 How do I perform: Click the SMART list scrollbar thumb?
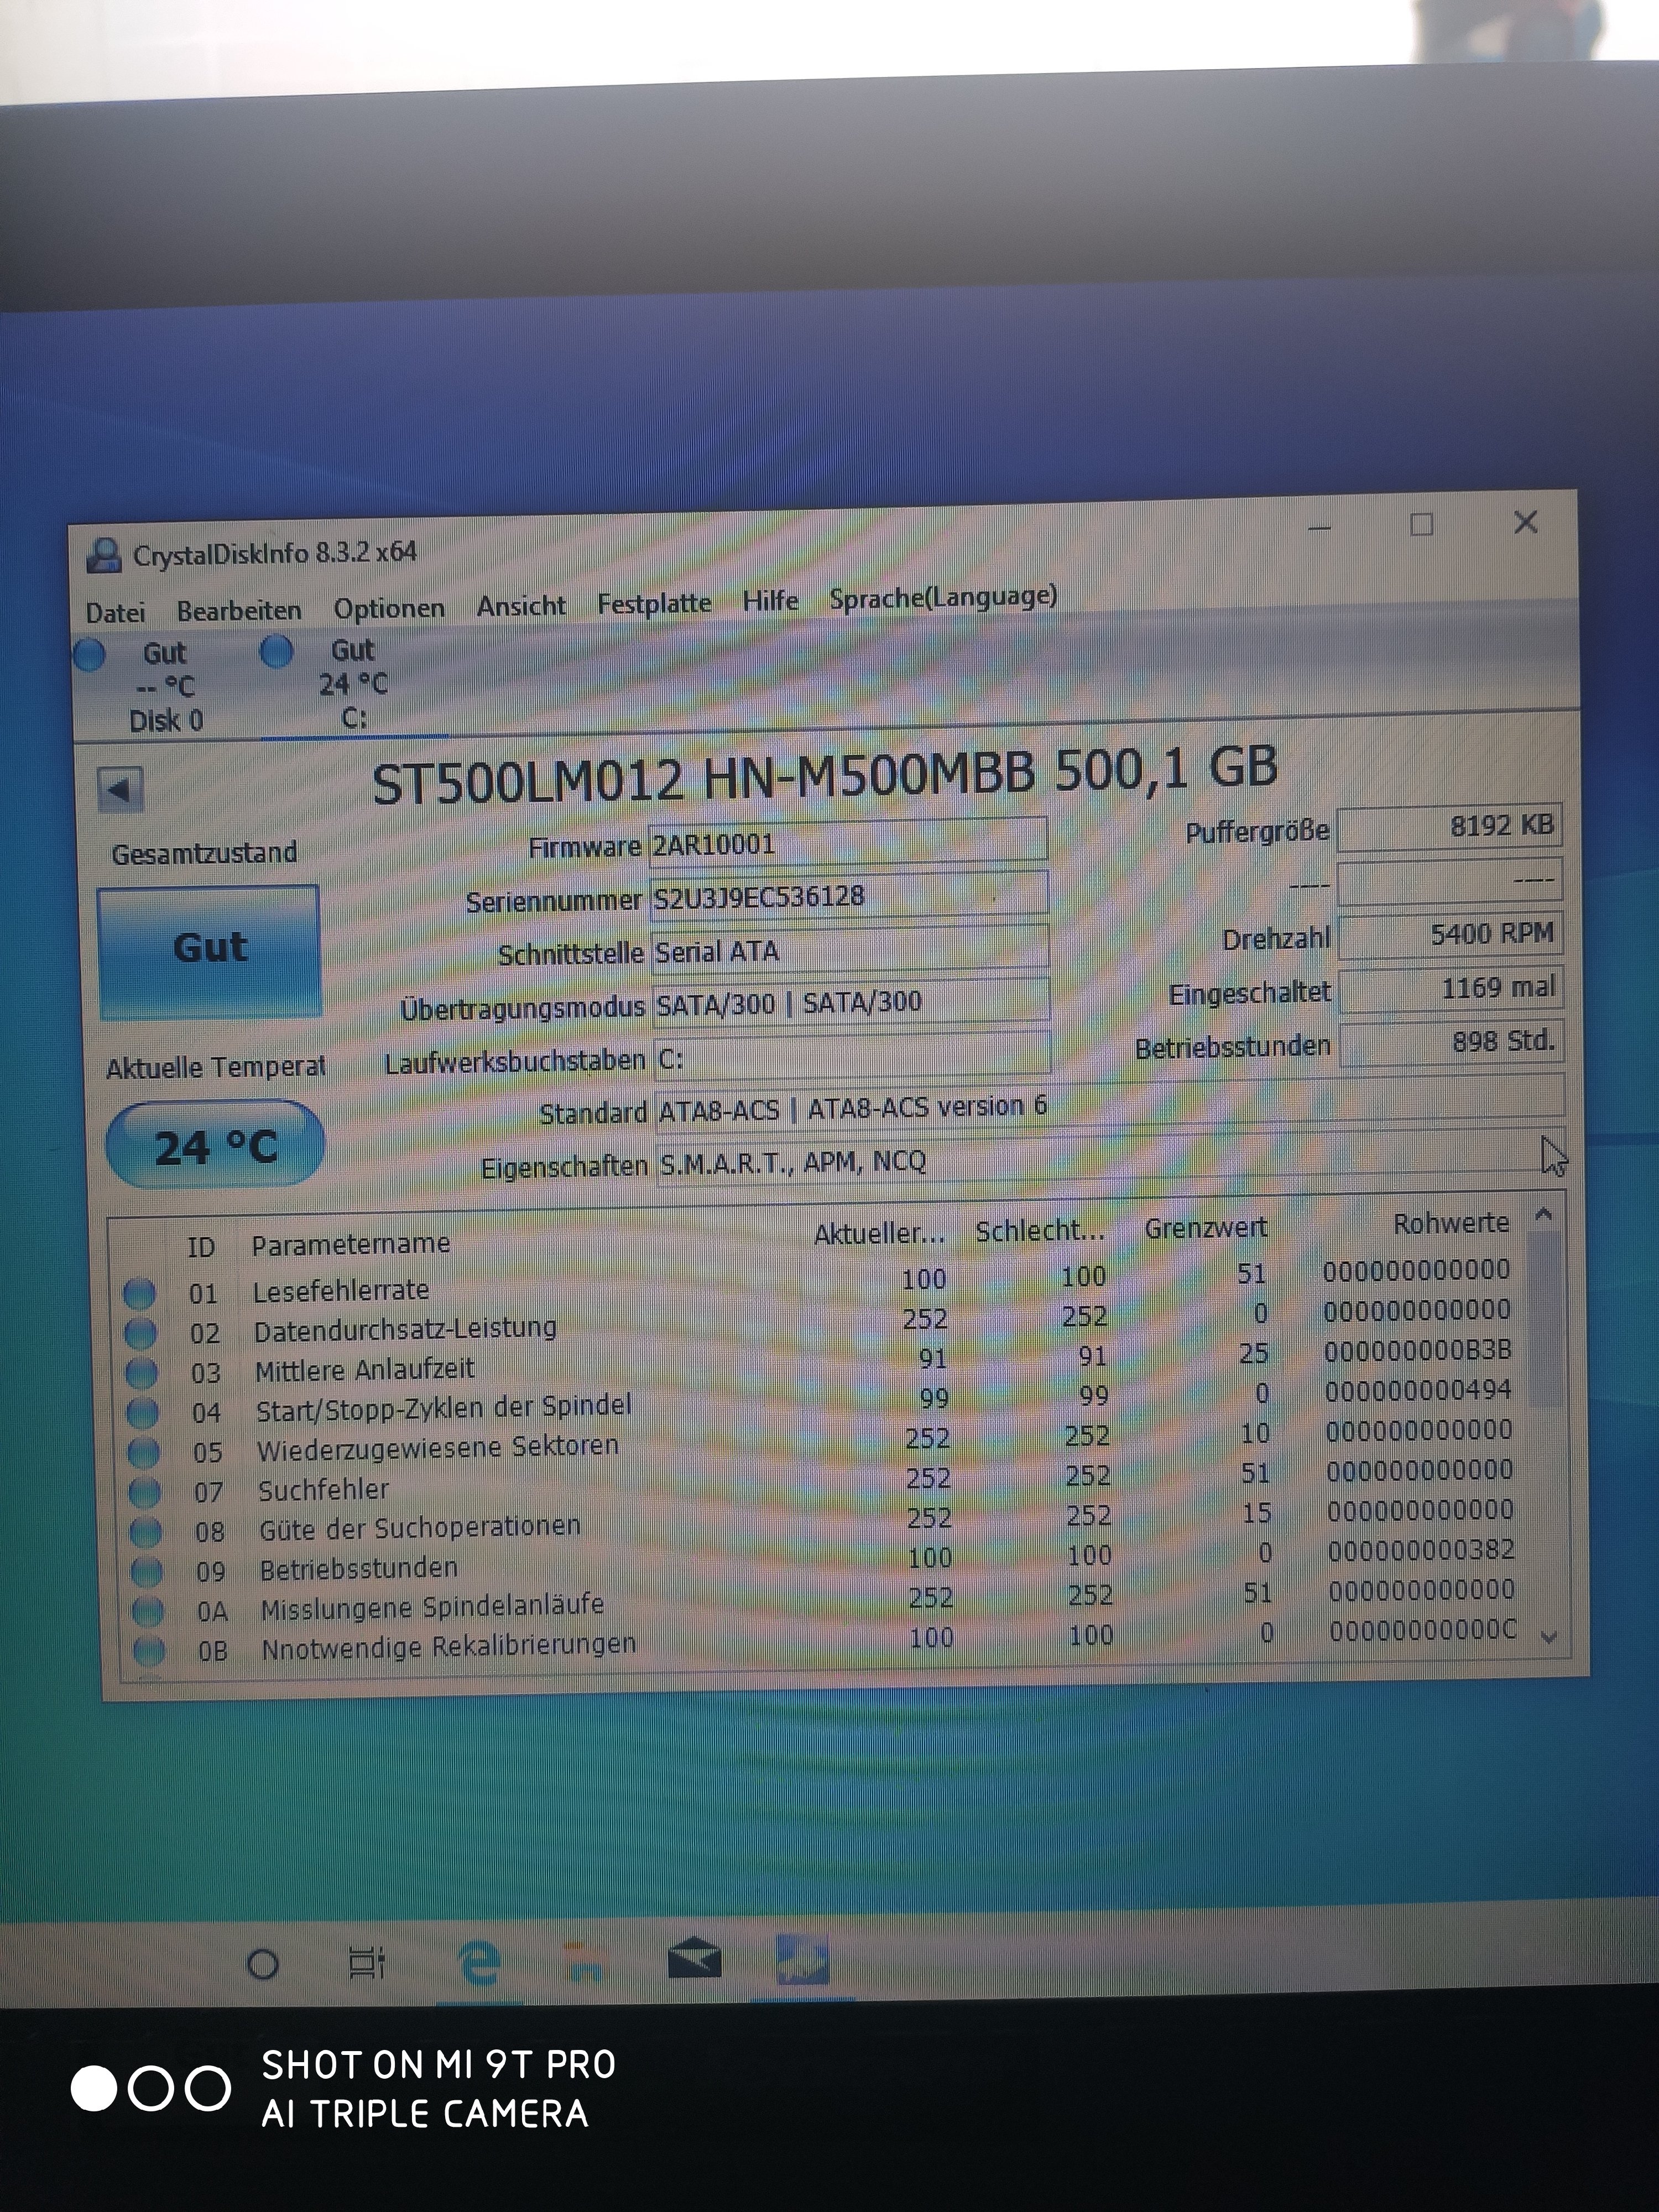[x=1546, y=1318]
